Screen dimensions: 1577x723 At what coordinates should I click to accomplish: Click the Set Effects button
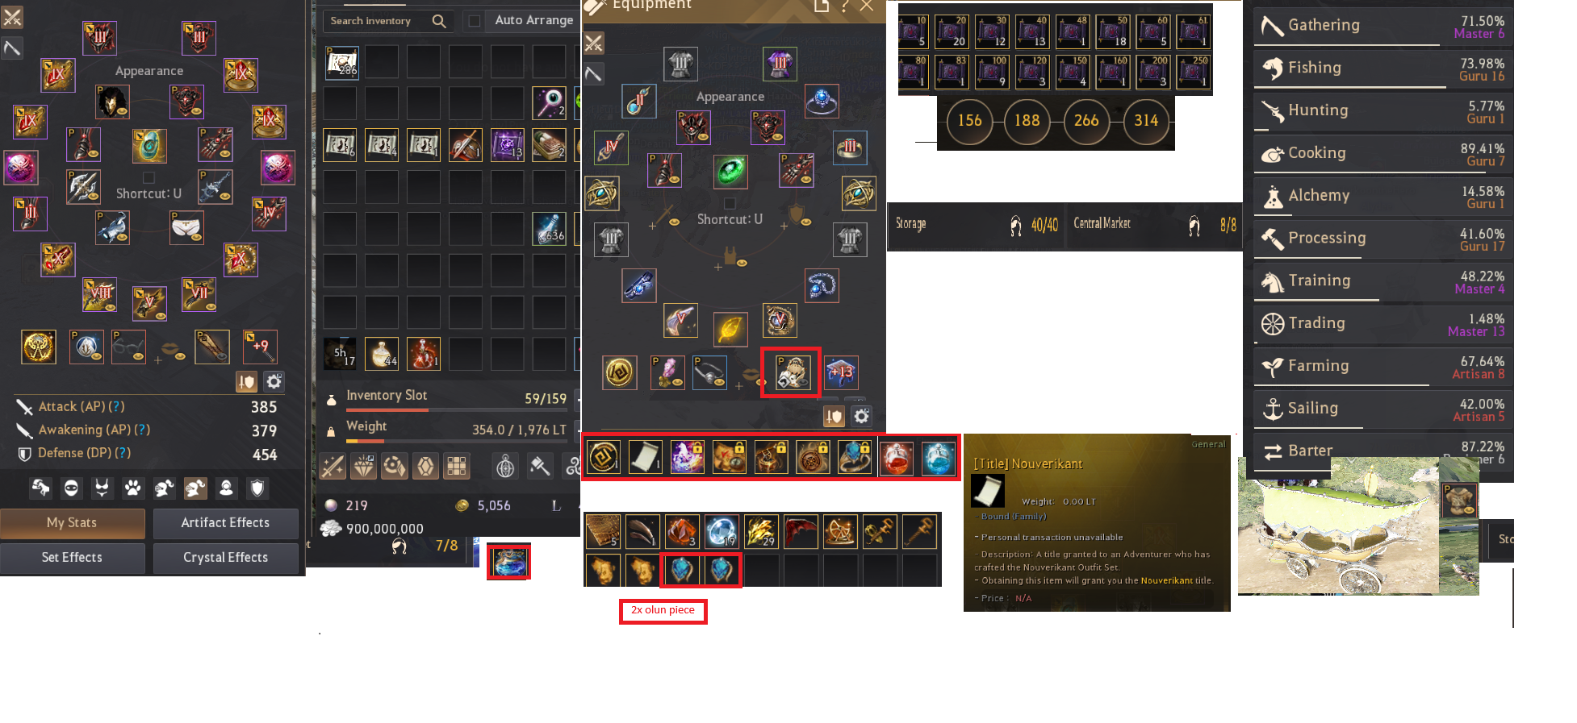[73, 558]
